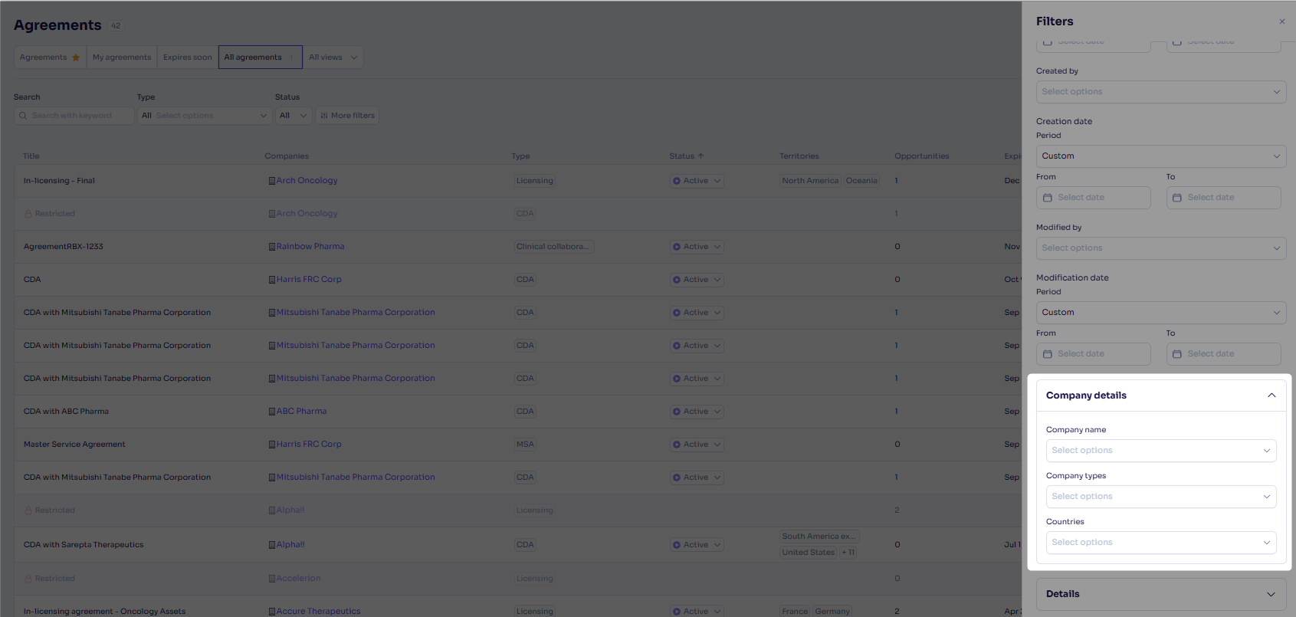
Task: Click the building icon beside ABC Pharma
Action: coord(271,412)
